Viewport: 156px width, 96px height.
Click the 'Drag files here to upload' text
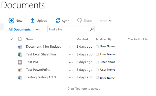[x=84, y=89]
